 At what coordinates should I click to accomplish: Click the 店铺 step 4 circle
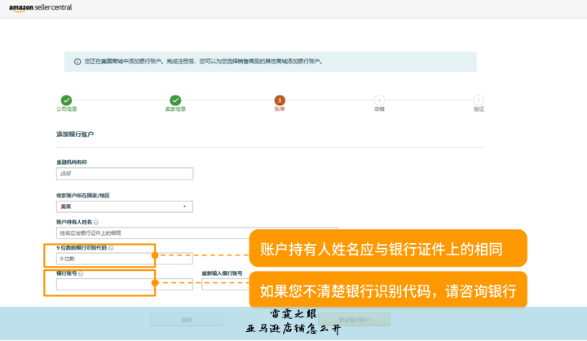coord(379,100)
